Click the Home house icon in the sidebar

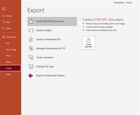click(x=4, y=16)
